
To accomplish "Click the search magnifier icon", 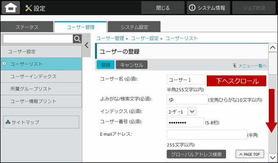I will click(x=77, y=39).
